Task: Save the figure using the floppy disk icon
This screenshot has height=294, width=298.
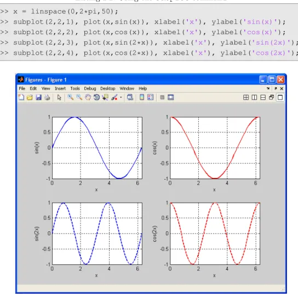Action: tap(38, 97)
